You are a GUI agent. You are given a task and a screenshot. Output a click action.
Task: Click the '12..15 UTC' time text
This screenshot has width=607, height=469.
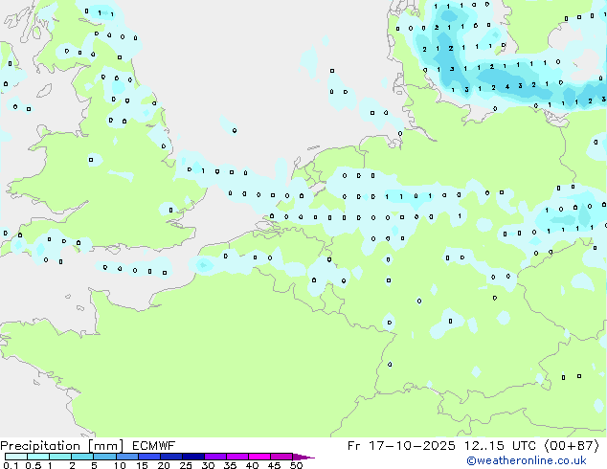click(500, 446)
